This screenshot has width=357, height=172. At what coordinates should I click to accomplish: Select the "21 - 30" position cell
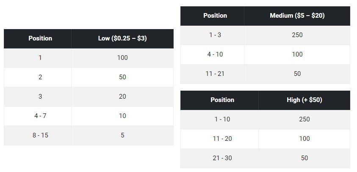click(222, 158)
